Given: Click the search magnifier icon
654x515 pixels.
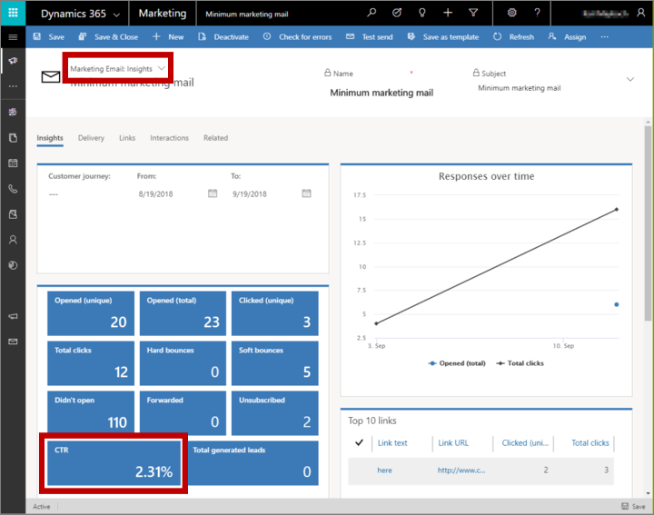Looking at the screenshot, I should point(371,14).
